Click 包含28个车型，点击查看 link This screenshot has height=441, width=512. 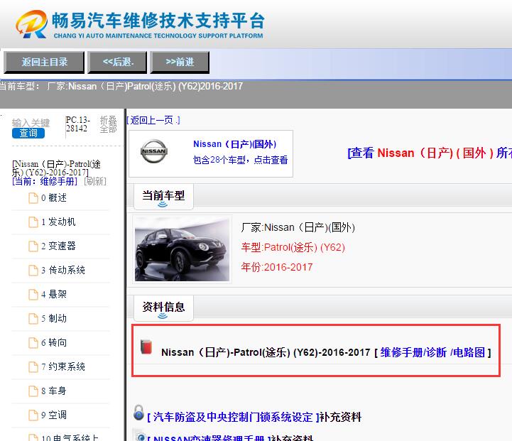(x=240, y=160)
